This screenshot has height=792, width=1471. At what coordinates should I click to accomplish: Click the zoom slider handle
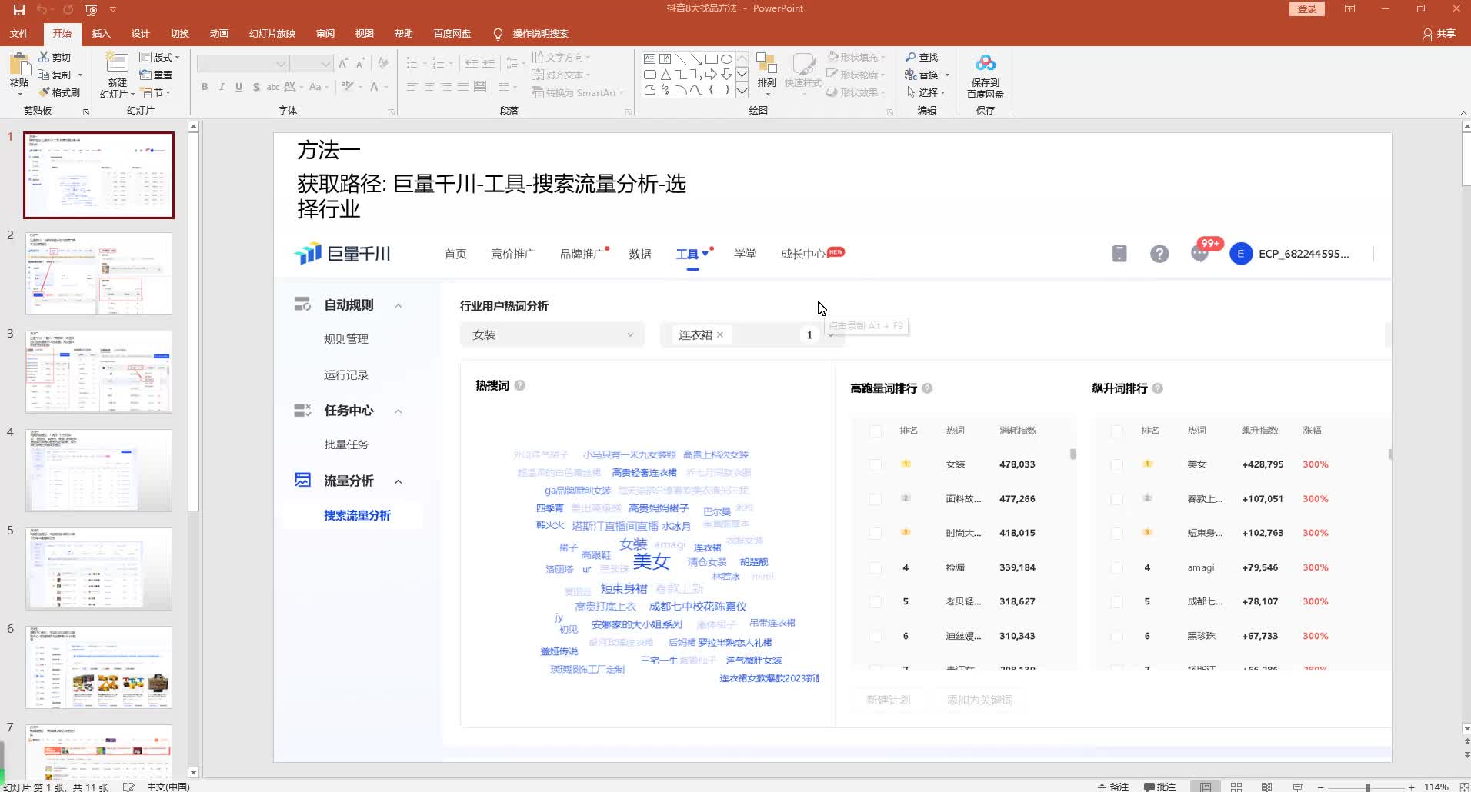tap(1368, 787)
